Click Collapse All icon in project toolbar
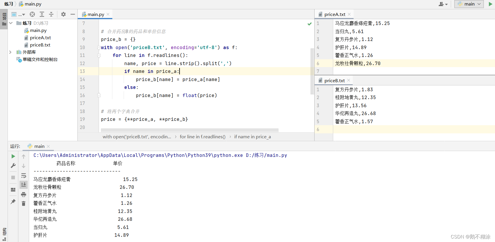This screenshot has width=495, height=242. click(x=51, y=14)
